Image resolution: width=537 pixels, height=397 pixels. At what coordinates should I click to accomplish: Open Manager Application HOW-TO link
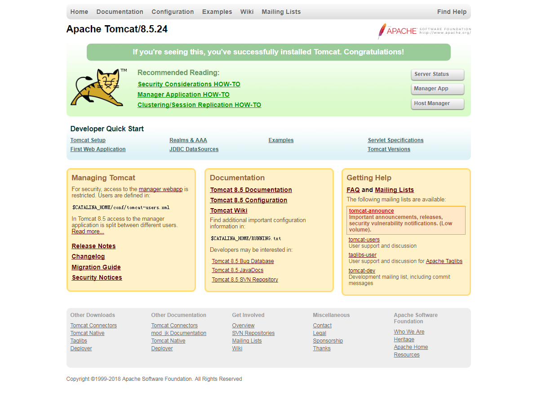click(183, 94)
